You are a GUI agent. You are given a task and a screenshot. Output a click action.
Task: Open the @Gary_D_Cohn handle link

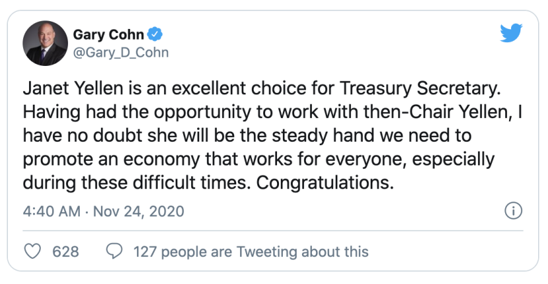[x=121, y=53]
